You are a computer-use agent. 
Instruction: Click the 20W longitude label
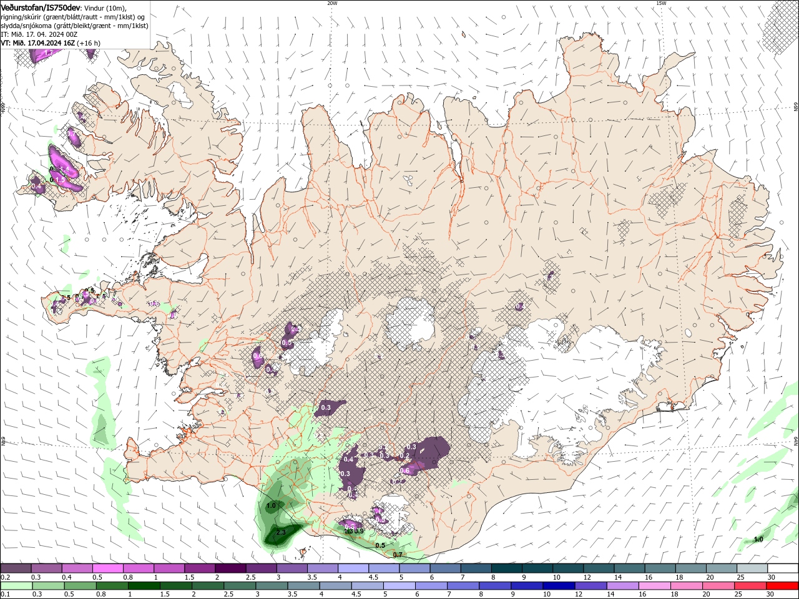click(332, 2)
